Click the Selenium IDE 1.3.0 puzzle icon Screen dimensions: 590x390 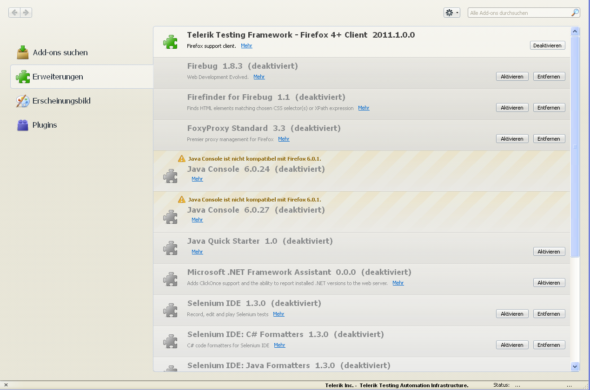click(170, 310)
